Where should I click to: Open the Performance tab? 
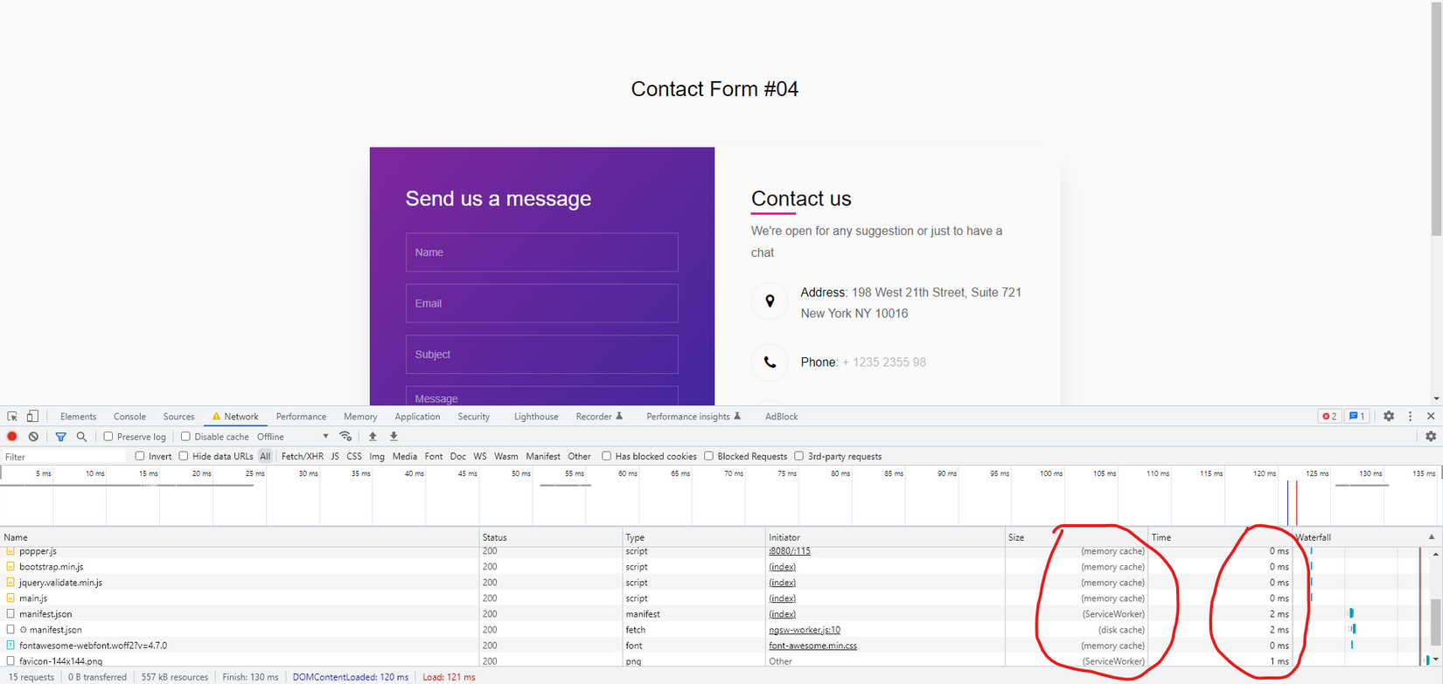coord(301,417)
